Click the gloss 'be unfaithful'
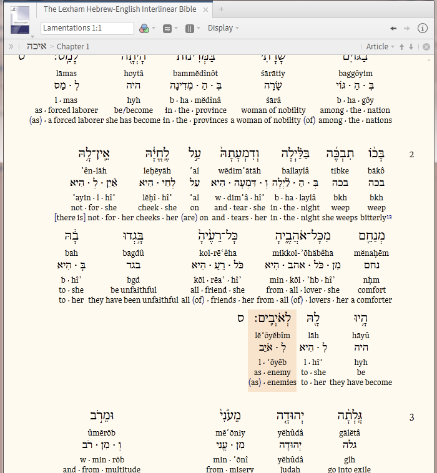The image size is (437, 473). [x=134, y=290]
